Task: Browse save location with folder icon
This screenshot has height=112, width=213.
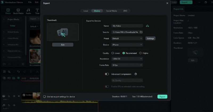Action: pyautogui.click(x=141, y=32)
